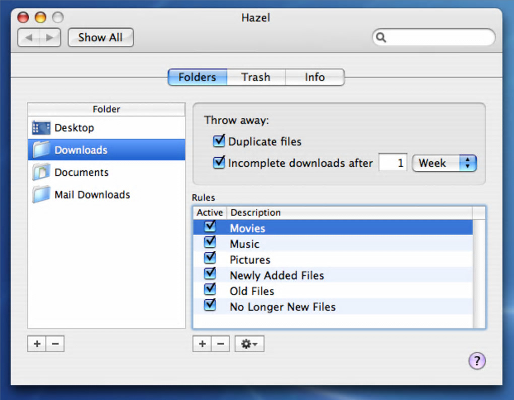Click the Description column header
The height and width of the screenshot is (400, 514).
click(349, 213)
